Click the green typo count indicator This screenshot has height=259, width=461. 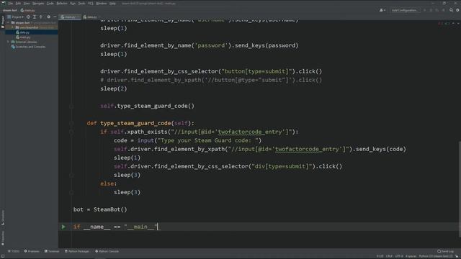pos(447,23)
